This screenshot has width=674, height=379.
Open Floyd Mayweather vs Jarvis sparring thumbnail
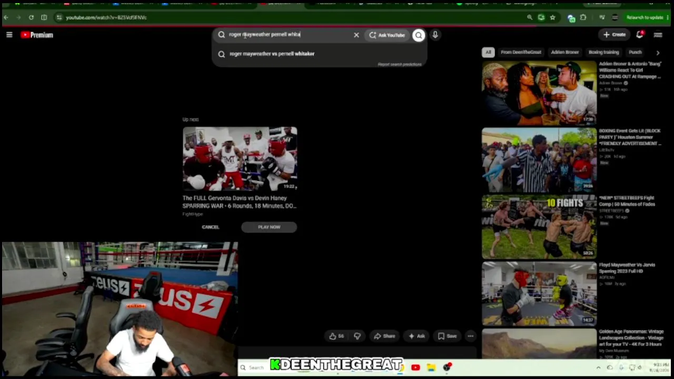[x=539, y=294]
